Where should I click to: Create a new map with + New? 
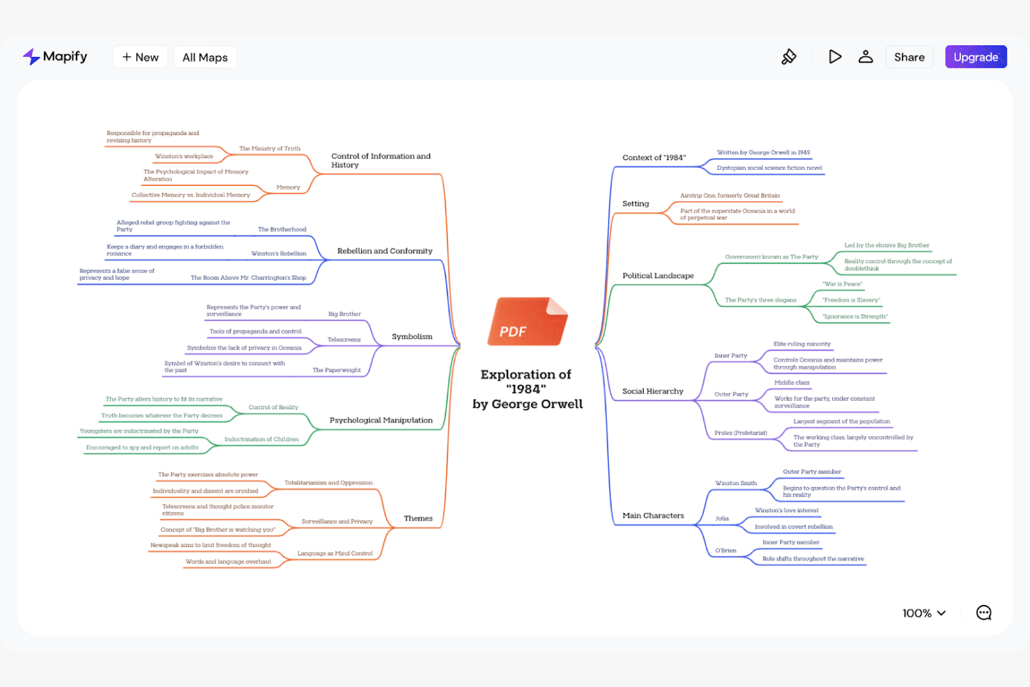click(x=140, y=56)
